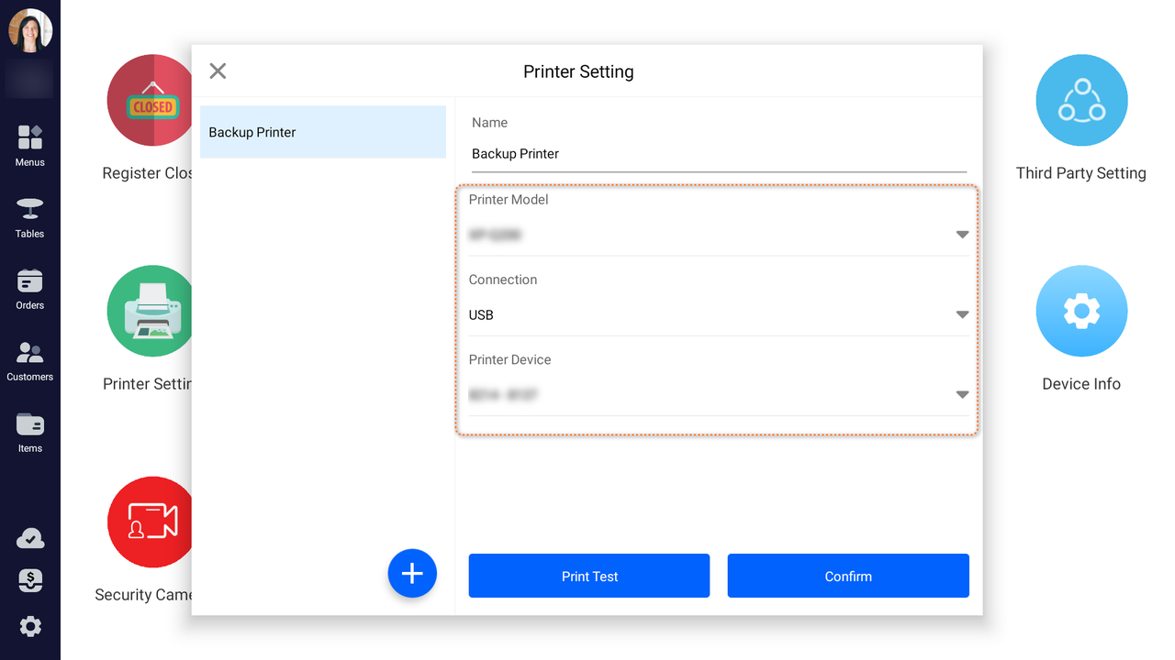Screen dimensions: 1175x660
Task: Add a new printer with plus button
Action: pos(412,574)
